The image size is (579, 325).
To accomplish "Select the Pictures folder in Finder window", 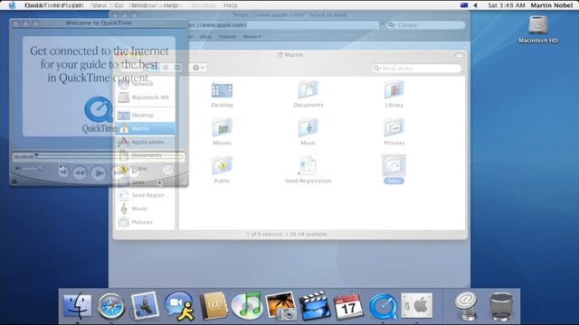I will [x=394, y=132].
